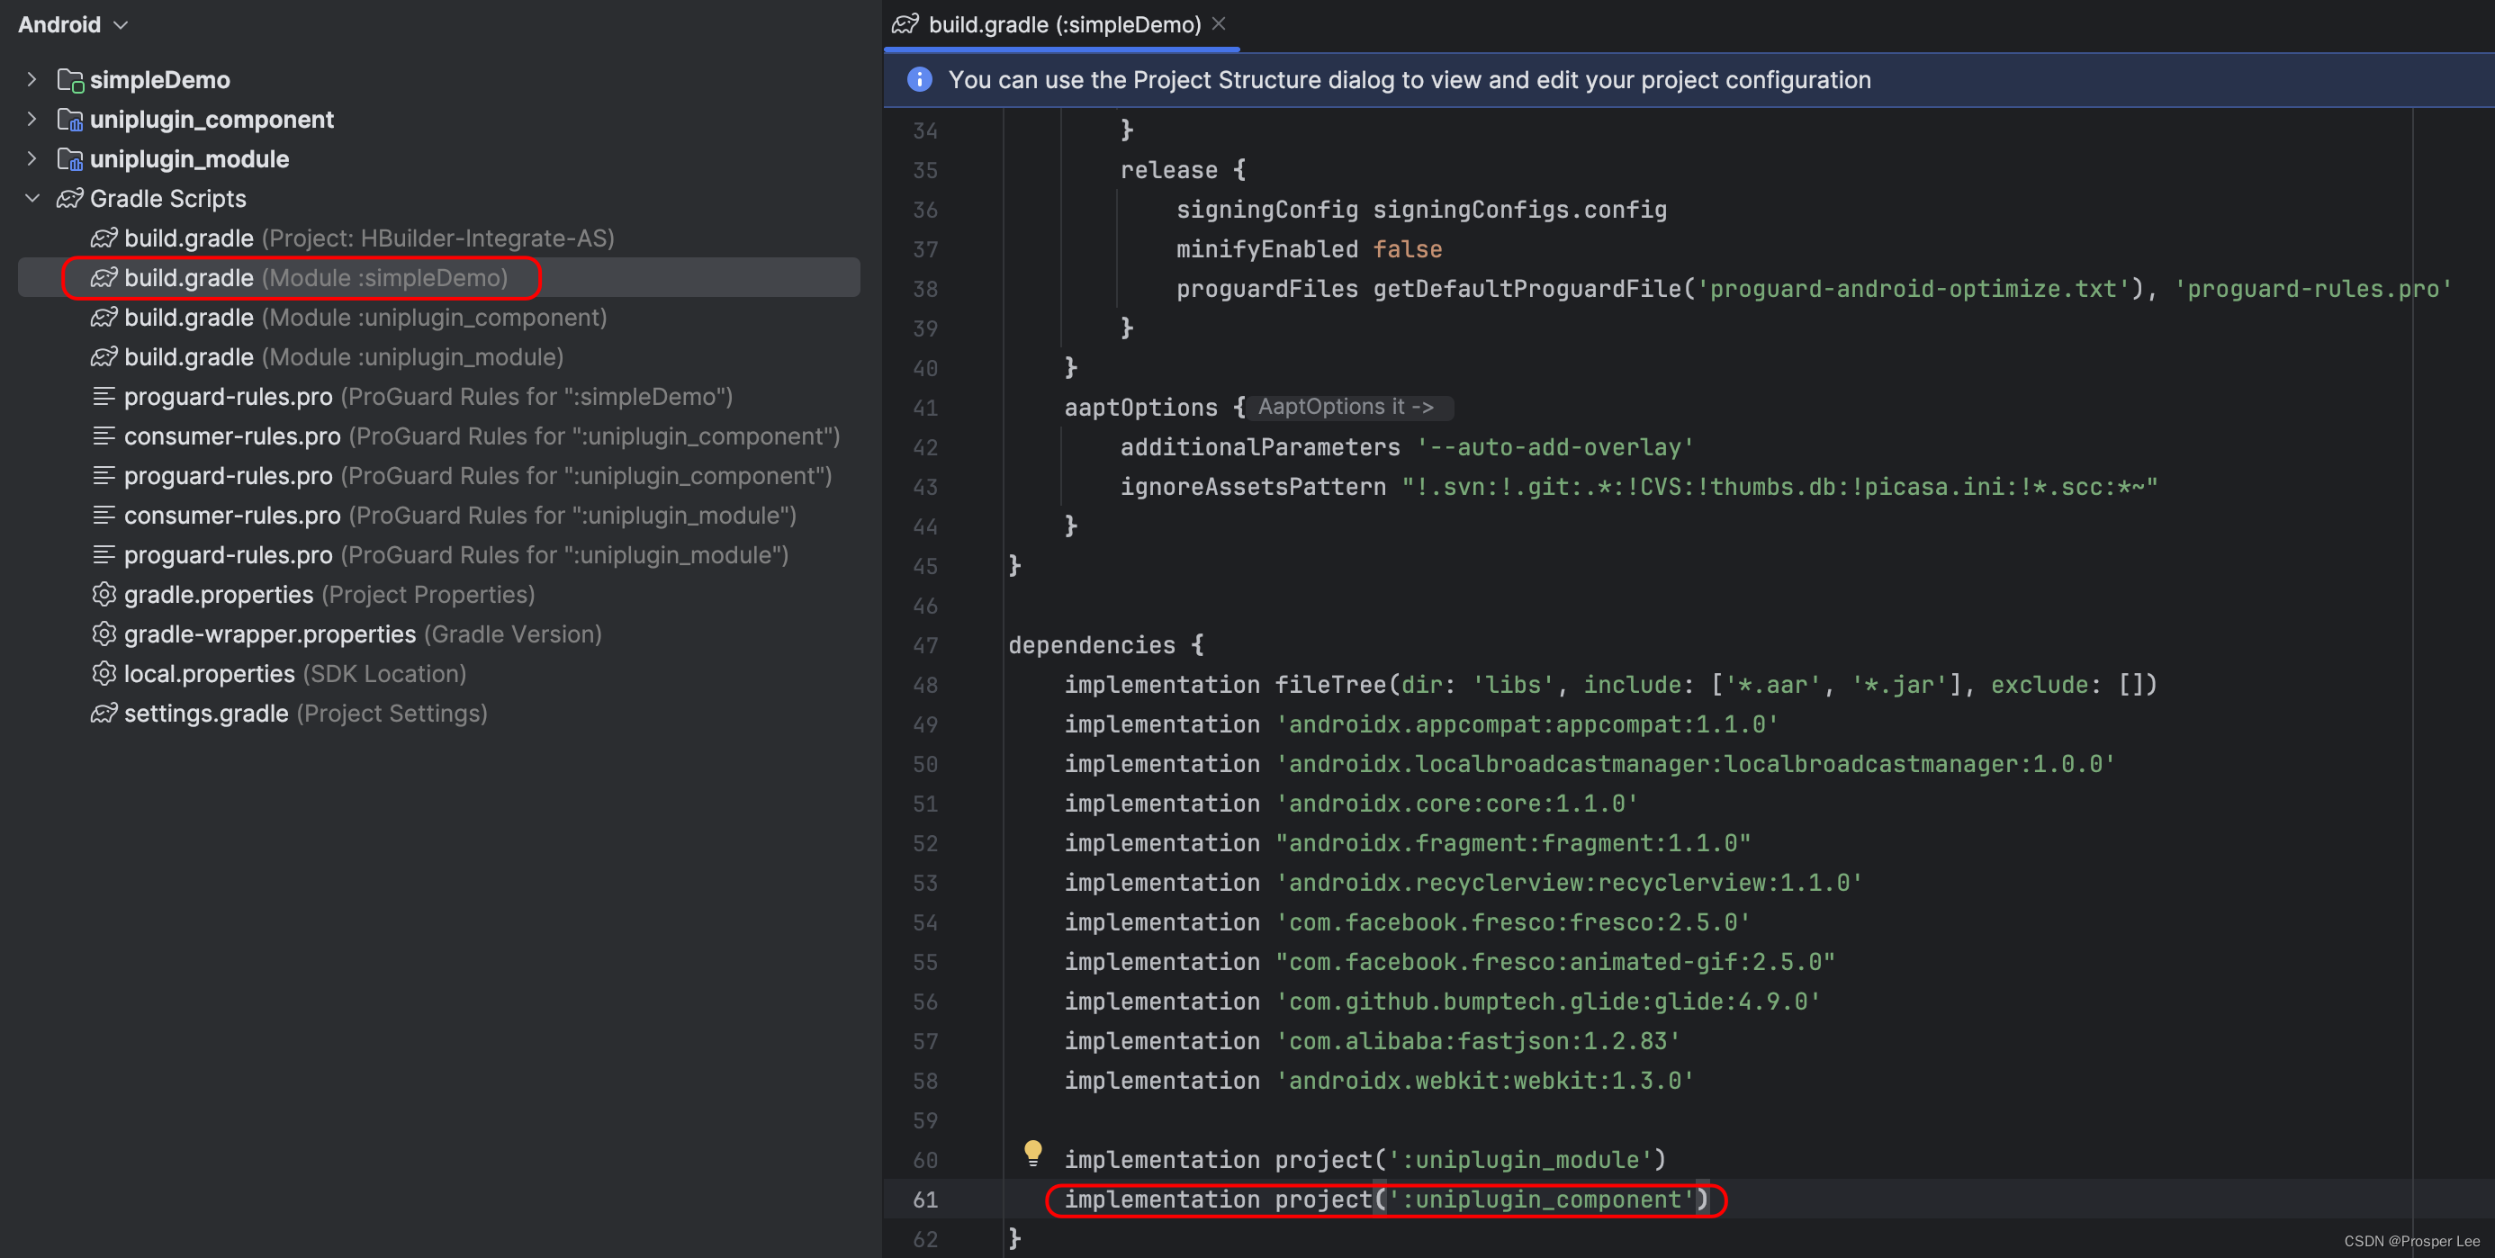The width and height of the screenshot is (2495, 1258).
Task: Click the ignoreAssetsPattern code line
Action: pos(1639,486)
